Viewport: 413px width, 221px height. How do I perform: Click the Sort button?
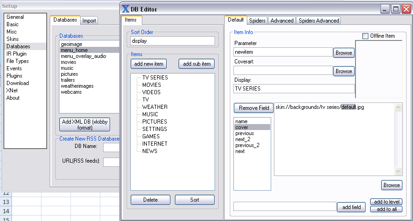pos(195,200)
